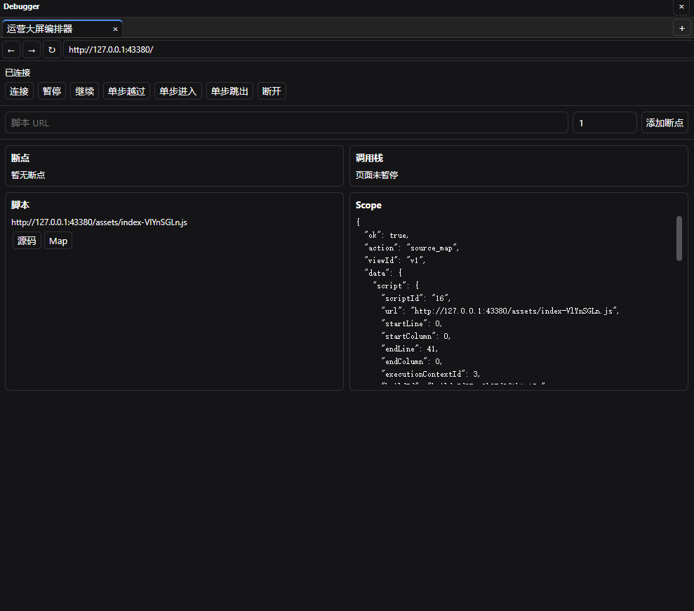Close the 运营大屏编排器 tab
694x611 pixels.
pos(115,29)
